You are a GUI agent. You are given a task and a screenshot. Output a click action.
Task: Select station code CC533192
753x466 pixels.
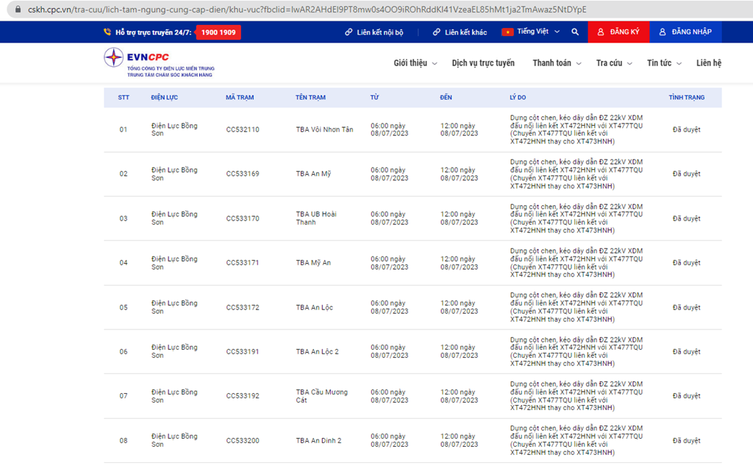point(243,396)
